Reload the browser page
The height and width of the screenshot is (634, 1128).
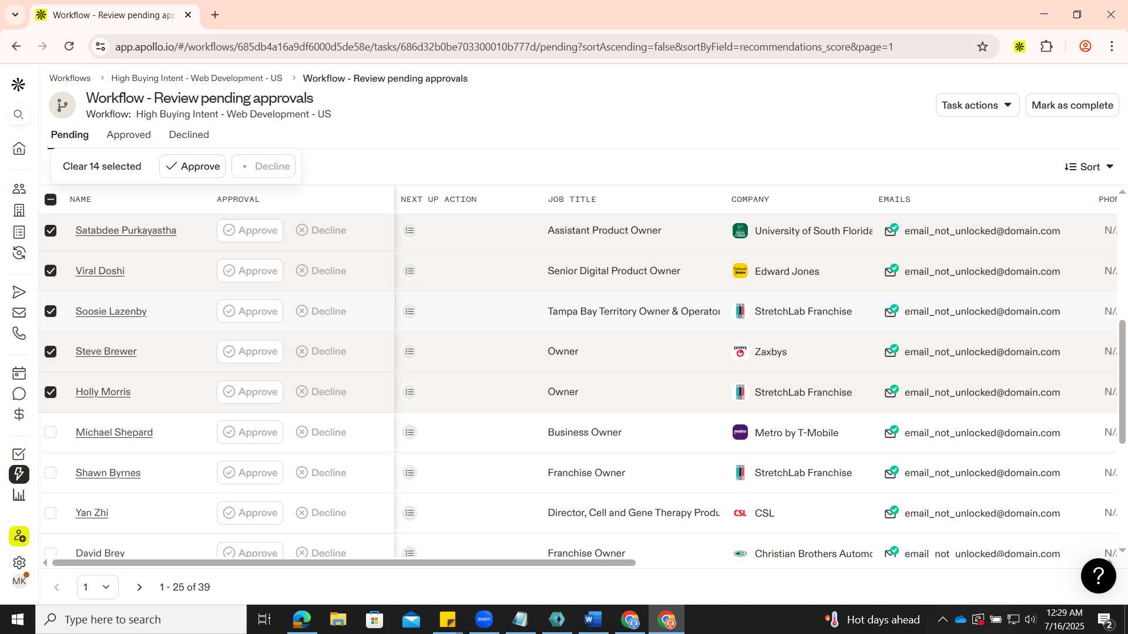click(x=69, y=46)
